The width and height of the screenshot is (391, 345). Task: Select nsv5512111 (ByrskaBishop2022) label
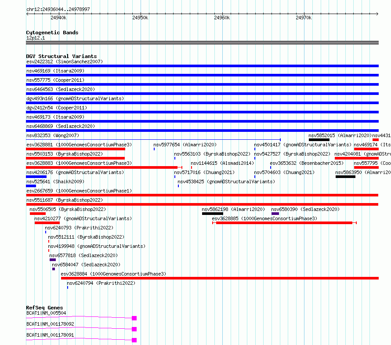(x=86, y=237)
